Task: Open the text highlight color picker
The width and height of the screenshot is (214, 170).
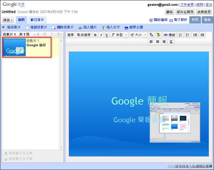Action: pos(158,35)
